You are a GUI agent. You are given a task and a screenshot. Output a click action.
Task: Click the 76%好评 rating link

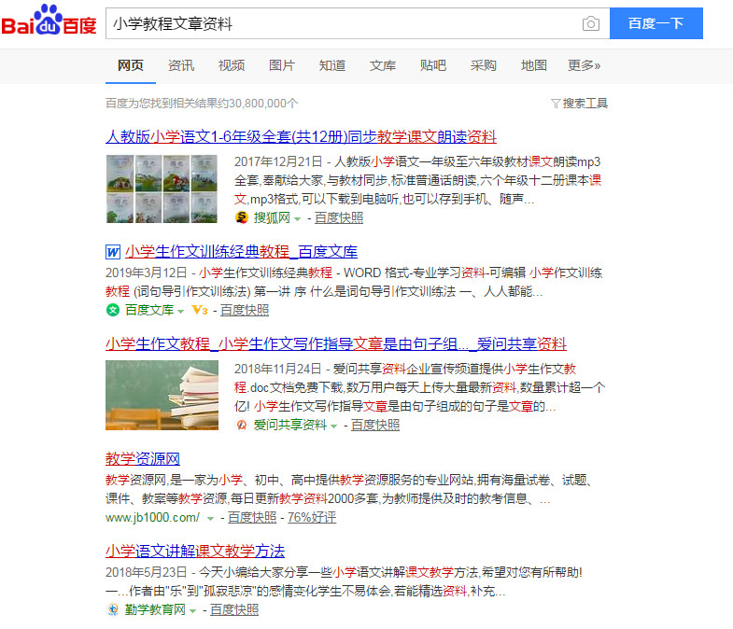pos(312,518)
